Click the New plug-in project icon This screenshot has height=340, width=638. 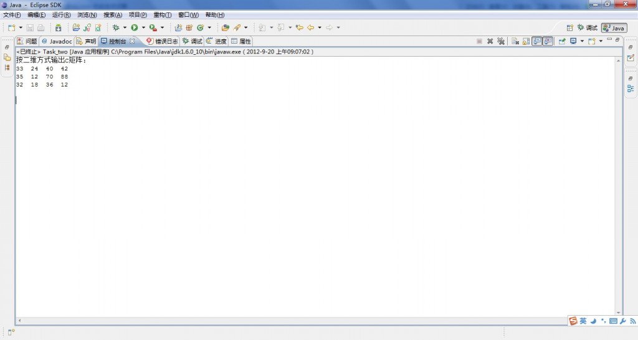[178, 27]
